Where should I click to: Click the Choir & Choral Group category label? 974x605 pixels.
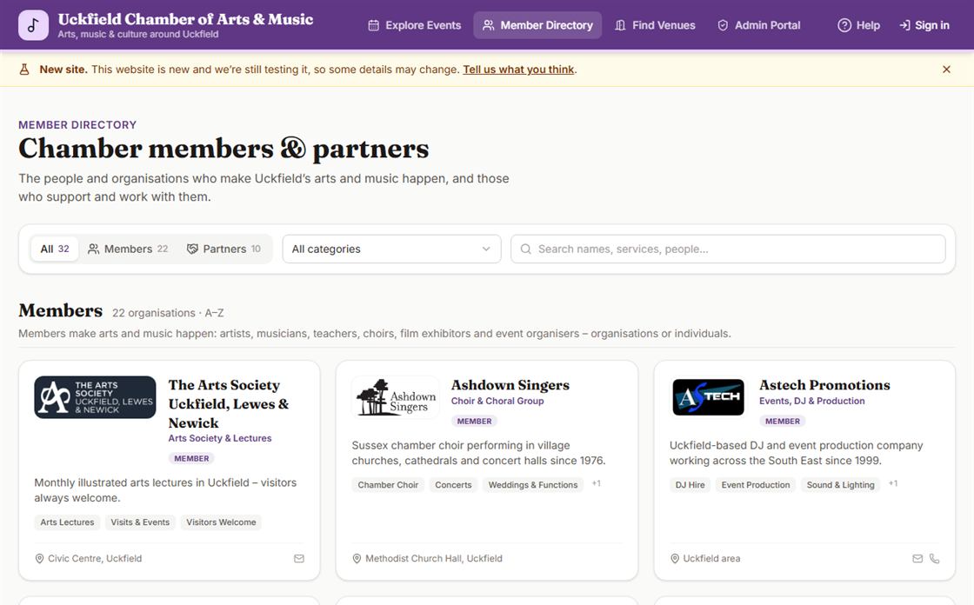[x=497, y=401]
